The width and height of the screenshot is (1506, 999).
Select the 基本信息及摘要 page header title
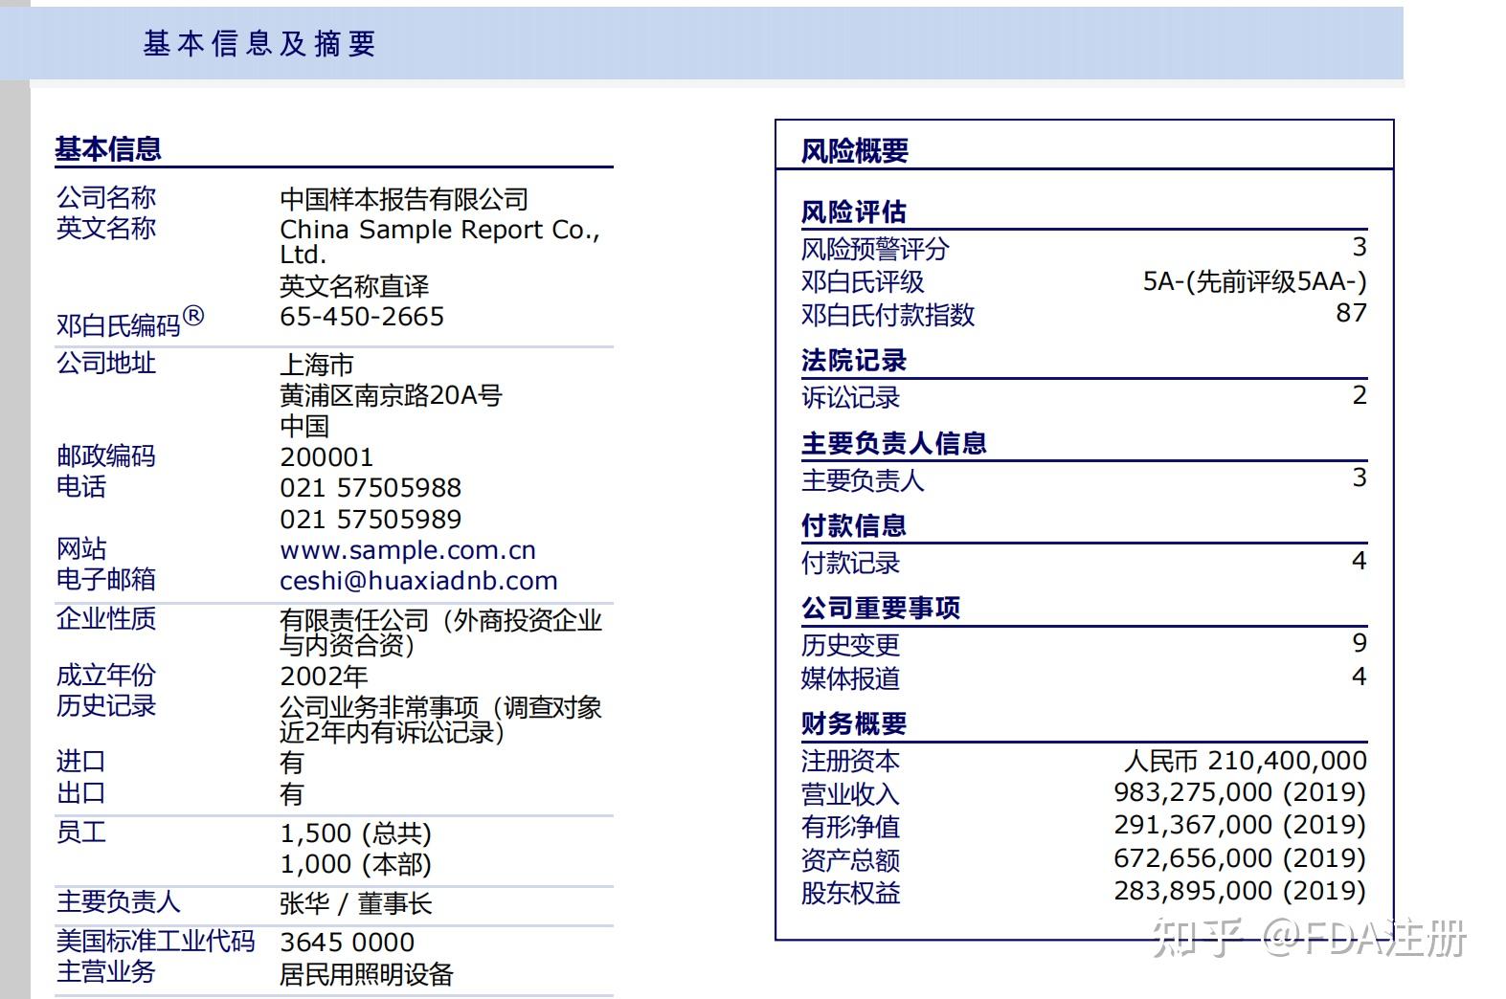(x=259, y=44)
